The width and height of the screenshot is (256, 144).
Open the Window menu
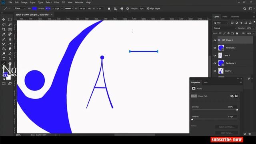79,2
